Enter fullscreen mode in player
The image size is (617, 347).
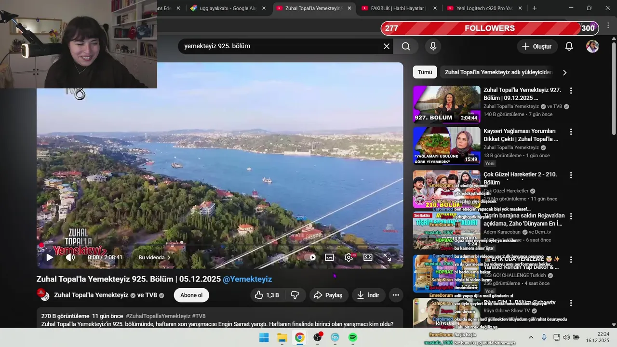(x=387, y=257)
